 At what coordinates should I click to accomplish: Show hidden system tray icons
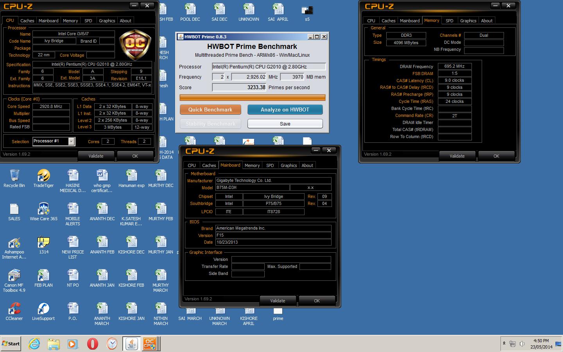pos(504,343)
